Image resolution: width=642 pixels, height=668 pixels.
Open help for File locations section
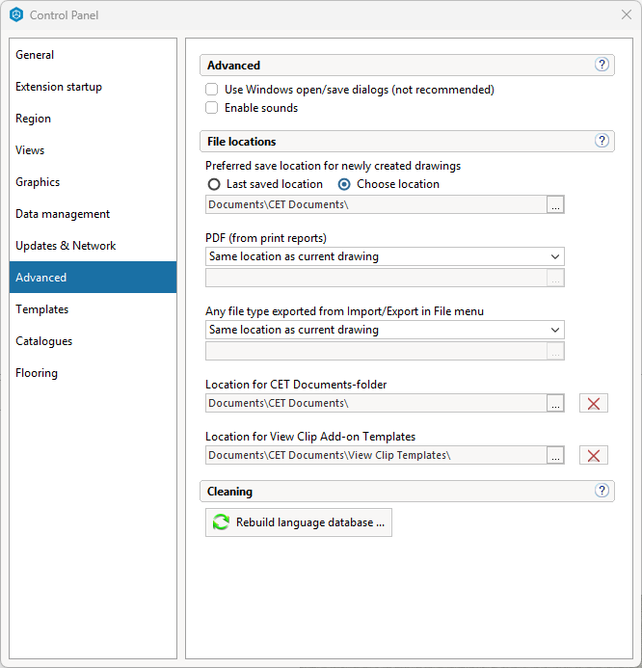pyautogui.click(x=602, y=141)
